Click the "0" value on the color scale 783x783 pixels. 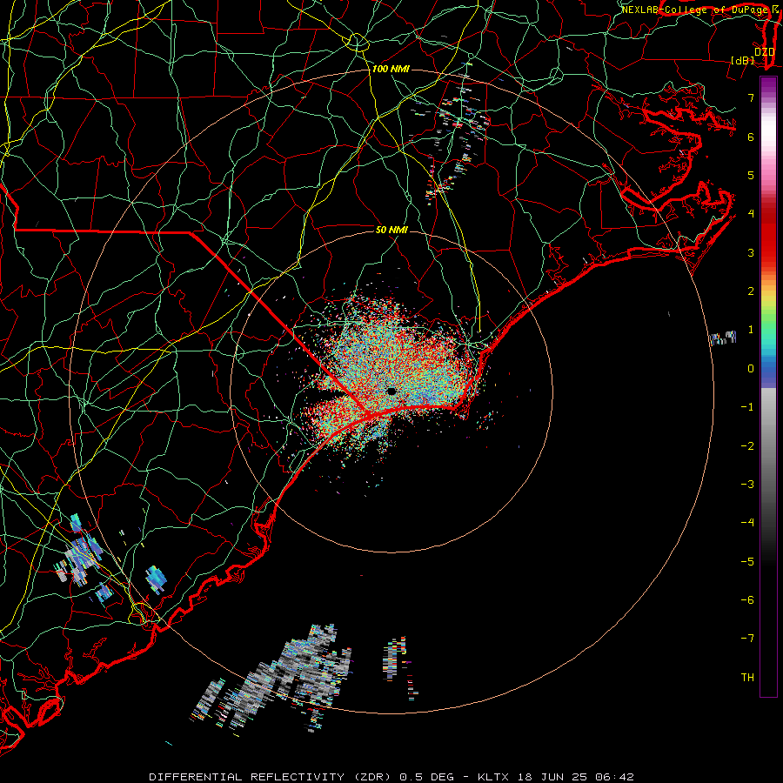tap(751, 369)
